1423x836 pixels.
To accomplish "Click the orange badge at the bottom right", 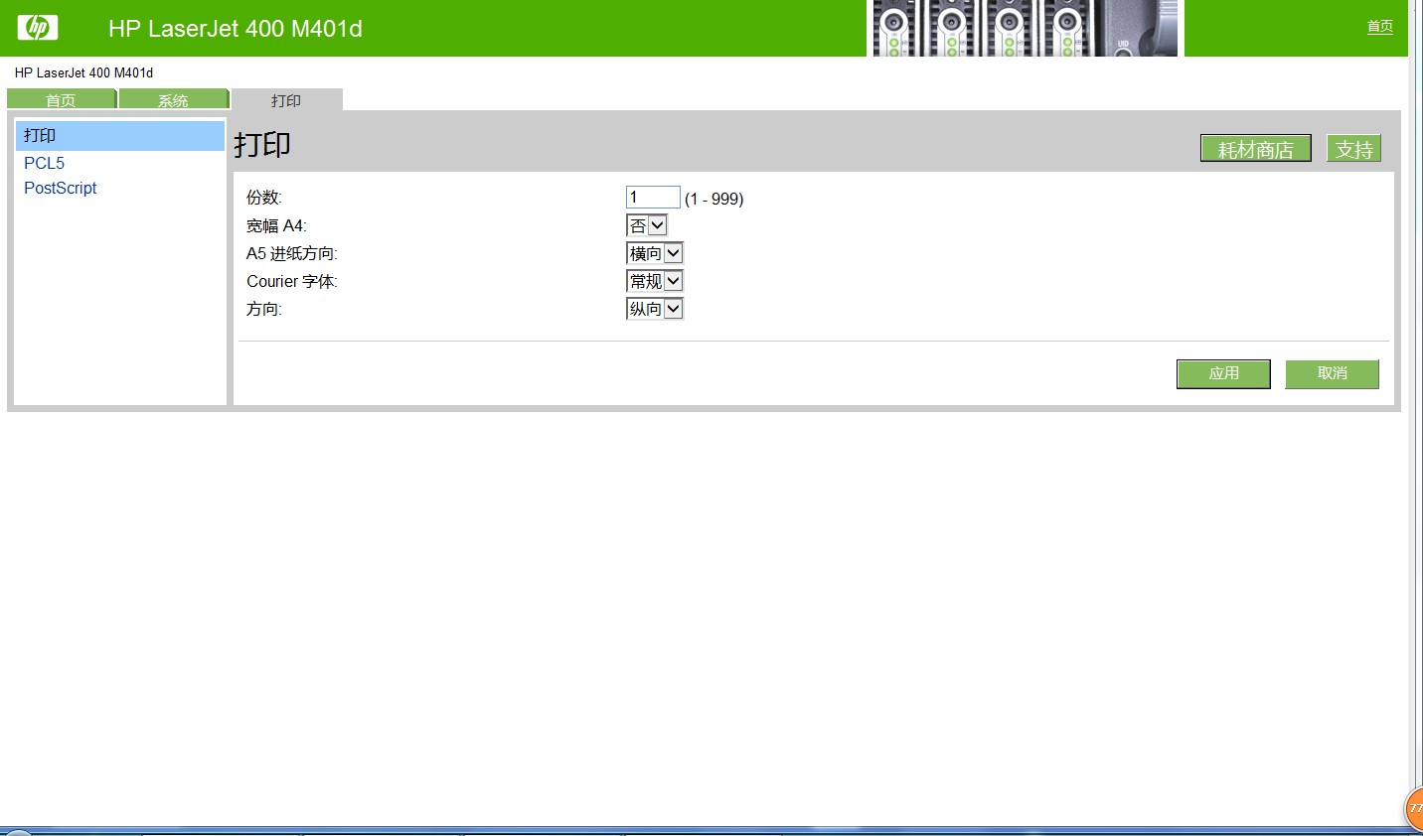I will point(1414,808).
